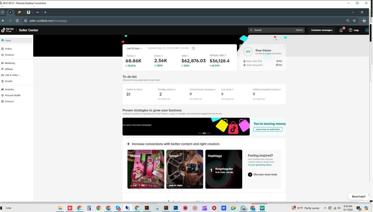This screenshot has width=373, height=212.
Task: Click the Analytics sidebar icon
Action: click(3, 90)
